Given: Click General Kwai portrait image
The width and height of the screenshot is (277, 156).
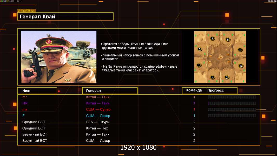Looking at the screenshot, I should (x=59, y=57).
